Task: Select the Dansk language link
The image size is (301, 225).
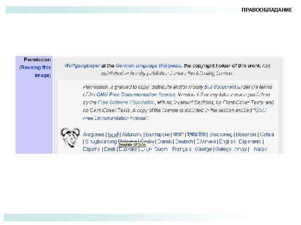Action: (x=165, y=142)
